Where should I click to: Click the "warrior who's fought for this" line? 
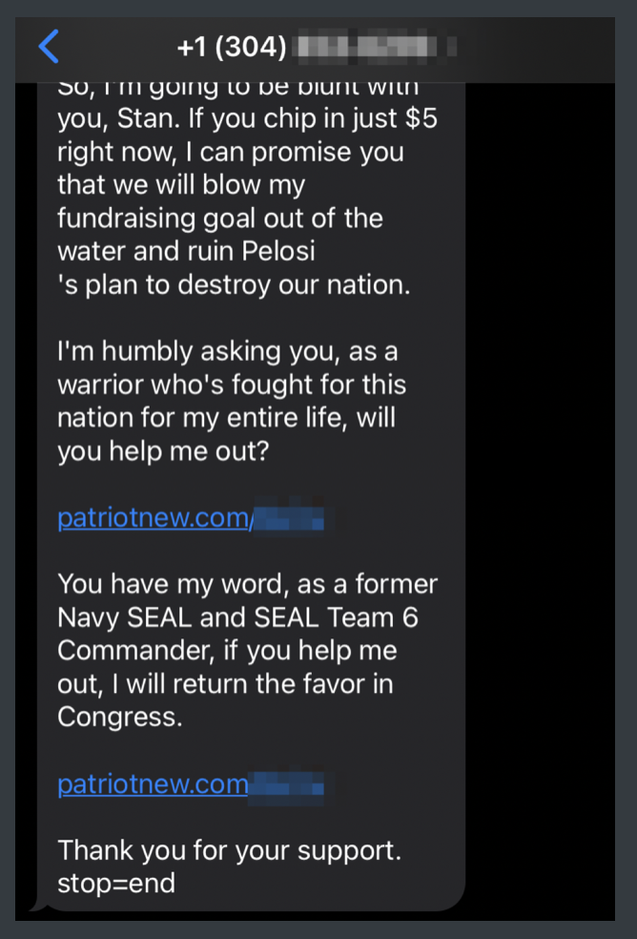click(x=232, y=386)
